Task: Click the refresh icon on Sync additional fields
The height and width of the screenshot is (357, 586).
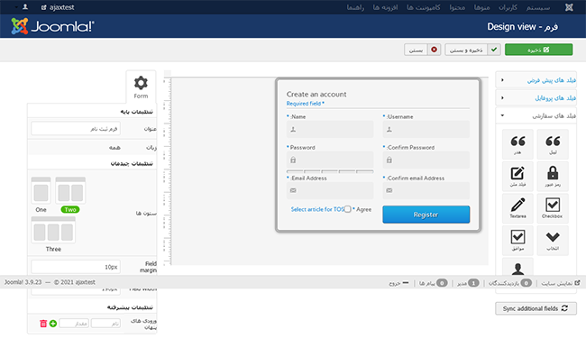Action: coord(564,308)
